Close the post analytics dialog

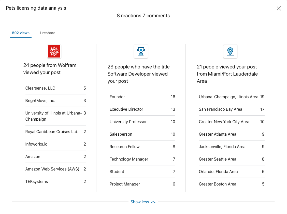pos(279,8)
